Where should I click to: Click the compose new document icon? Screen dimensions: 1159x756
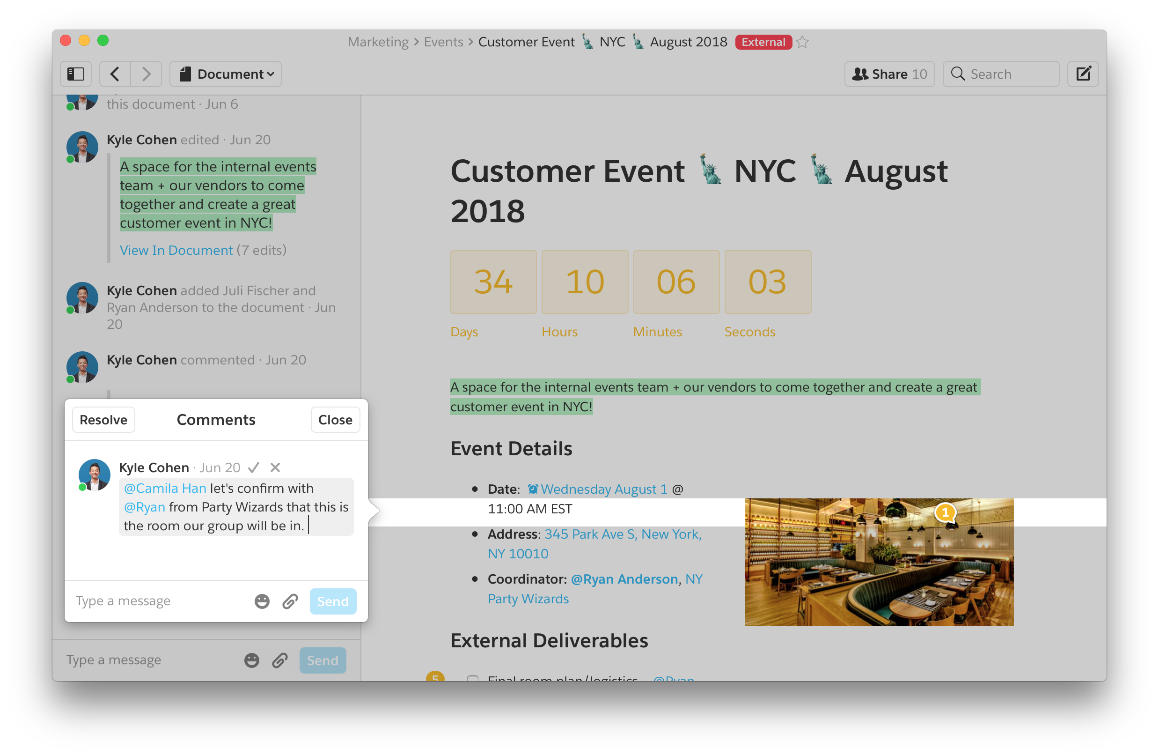1083,74
